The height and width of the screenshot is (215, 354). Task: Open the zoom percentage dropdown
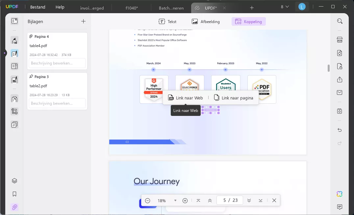click(x=175, y=201)
